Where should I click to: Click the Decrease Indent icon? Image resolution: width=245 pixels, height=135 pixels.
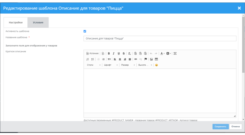pyautogui.click(x=98, y=59)
